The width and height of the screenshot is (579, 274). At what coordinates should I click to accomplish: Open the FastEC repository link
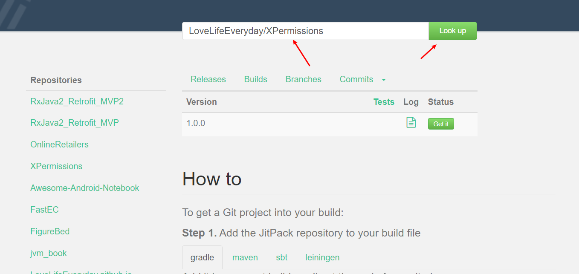[x=44, y=210]
